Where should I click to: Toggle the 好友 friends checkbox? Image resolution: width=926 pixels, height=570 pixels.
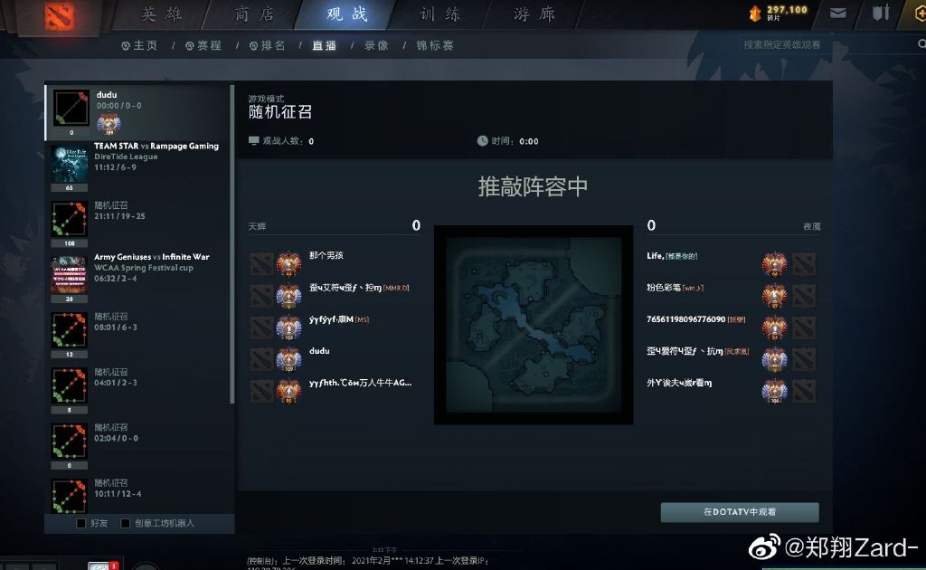81,523
